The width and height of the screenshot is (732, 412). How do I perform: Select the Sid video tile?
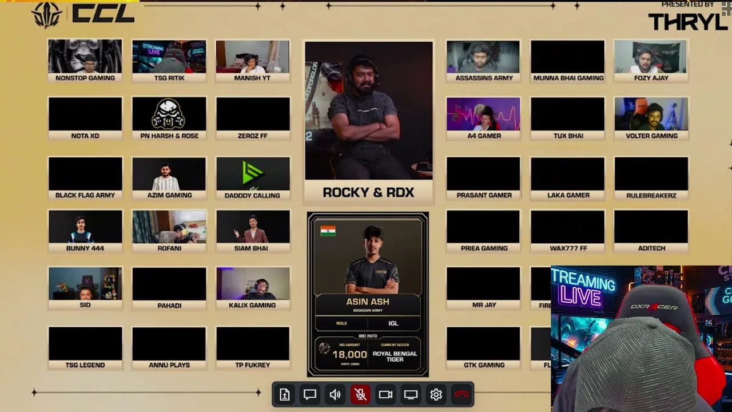pyautogui.click(x=85, y=288)
